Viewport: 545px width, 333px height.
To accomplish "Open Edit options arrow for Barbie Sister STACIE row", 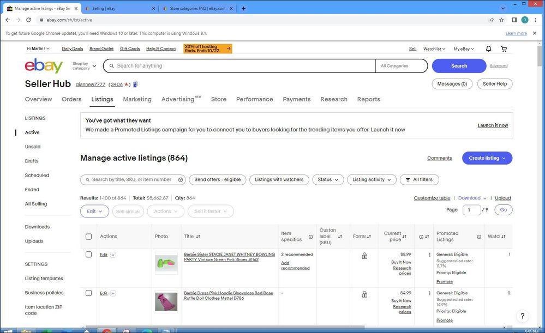I will click(113, 255).
